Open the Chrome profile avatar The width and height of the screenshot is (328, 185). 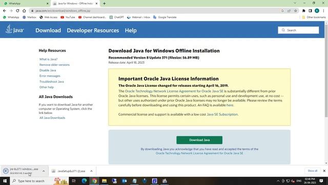317,11
